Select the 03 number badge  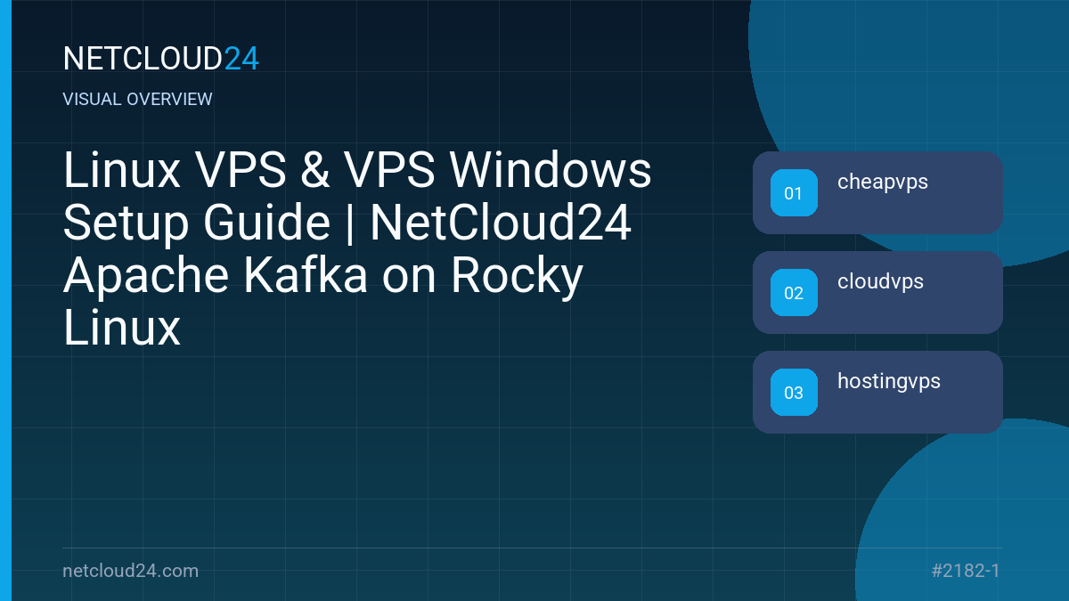(x=794, y=393)
